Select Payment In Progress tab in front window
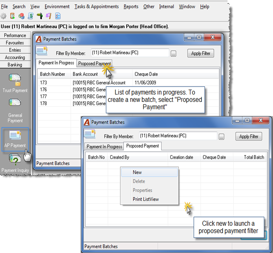273x253 pixels. click(104, 147)
